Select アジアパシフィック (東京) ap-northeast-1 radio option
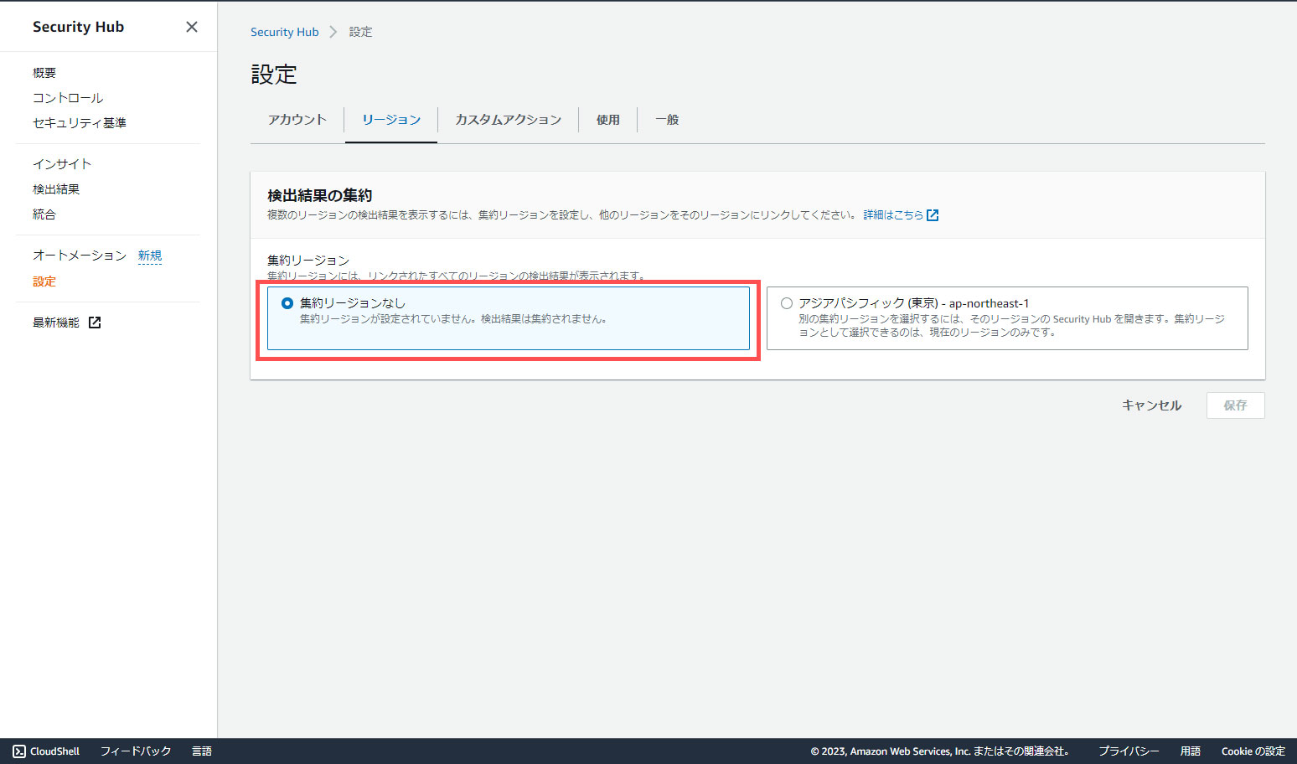The width and height of the screenshot is (1297, 764). 787,303
